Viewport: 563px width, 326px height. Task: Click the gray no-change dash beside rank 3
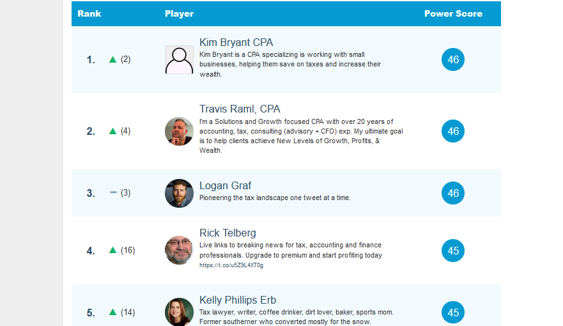113,192
